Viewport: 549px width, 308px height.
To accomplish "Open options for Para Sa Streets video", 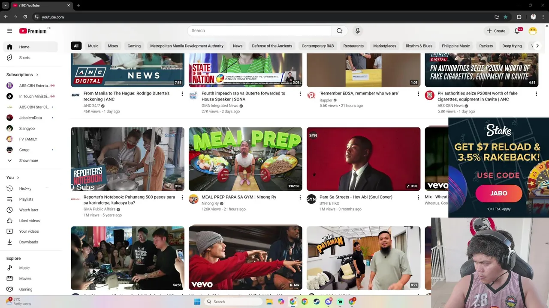I will pos(418,198).
